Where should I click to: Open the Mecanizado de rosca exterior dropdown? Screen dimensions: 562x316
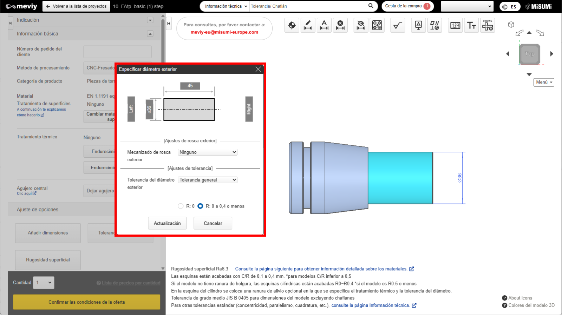pyautogui.click(x=208, y=152)
